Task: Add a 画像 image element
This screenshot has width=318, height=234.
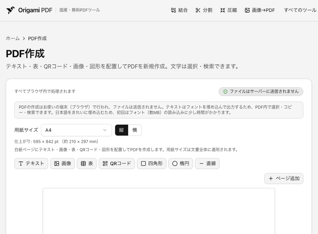Action: (x=63, y=163)
